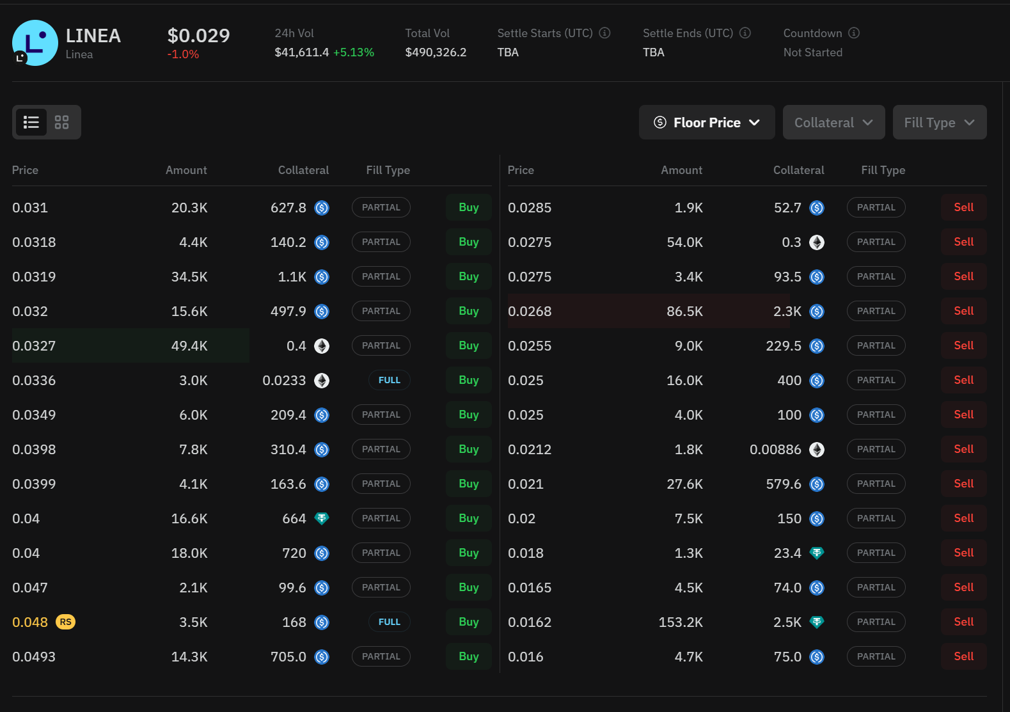This screenshot has width=1010, height=712.
Task: Click the 86.5K amount in sell list
Action: click(684, 312)
